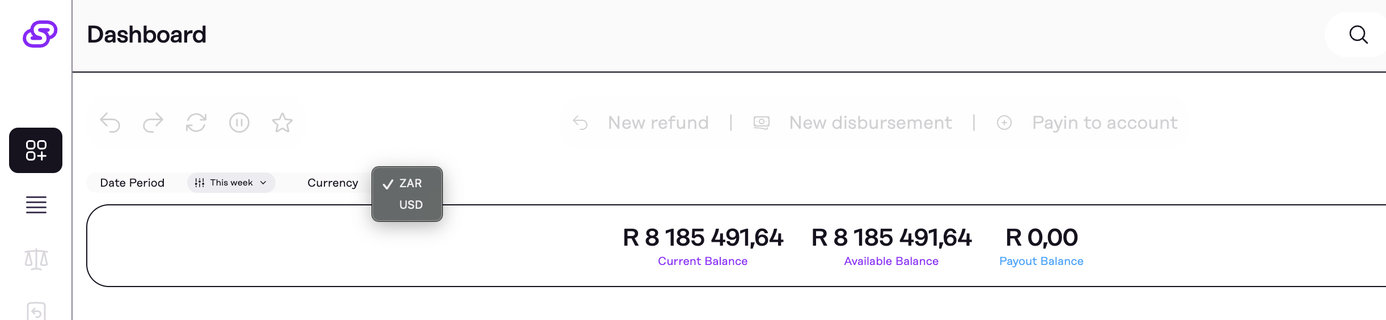Screen dimensions: 1386x320
Task: Mark as favorite with the star icon
Action: (x=282, y=123)
